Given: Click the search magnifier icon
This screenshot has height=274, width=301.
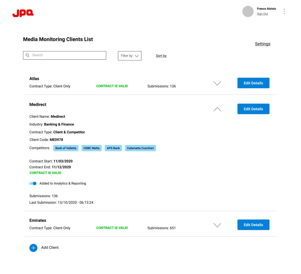Looking at the screenshot, I should [27, 55].
